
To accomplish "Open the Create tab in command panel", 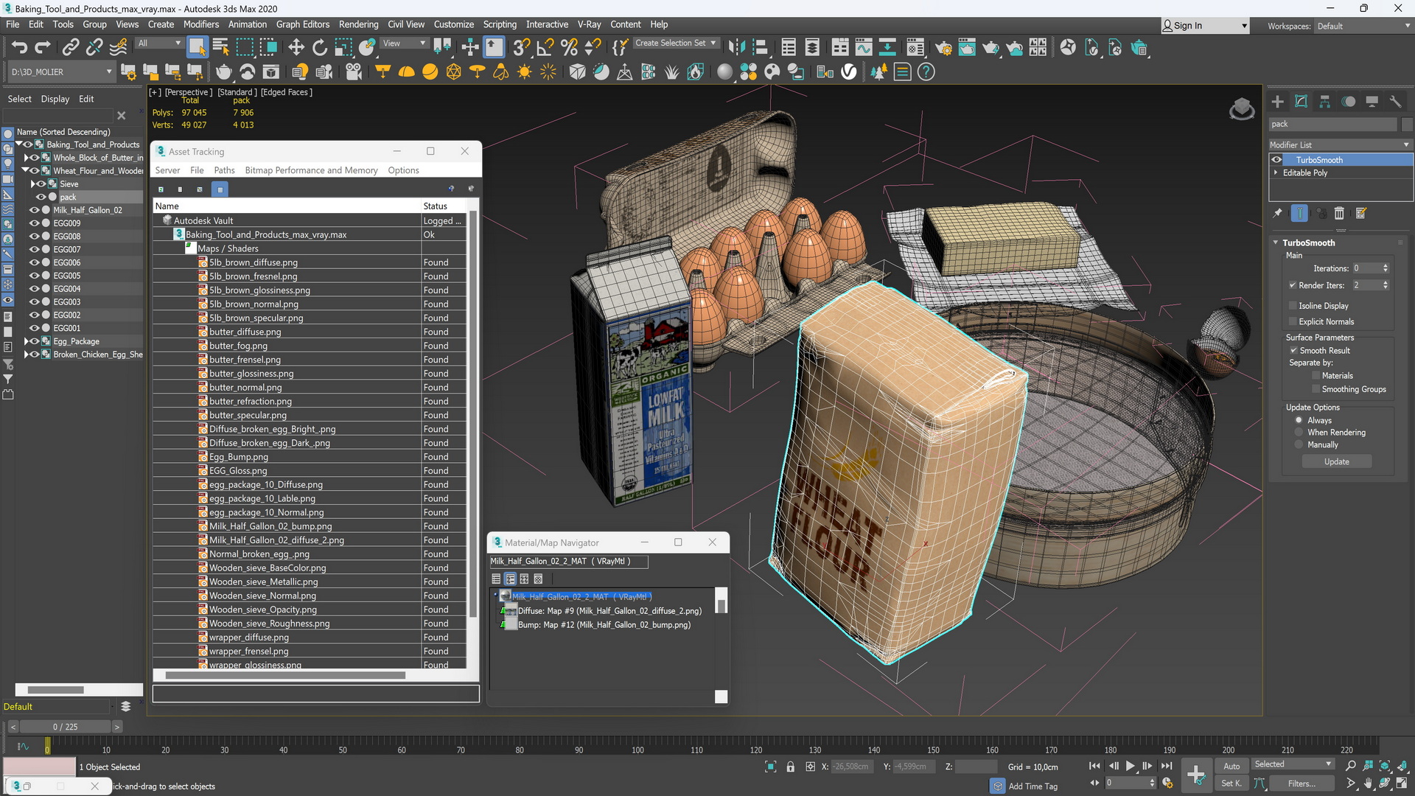I will pos(1278,102).
